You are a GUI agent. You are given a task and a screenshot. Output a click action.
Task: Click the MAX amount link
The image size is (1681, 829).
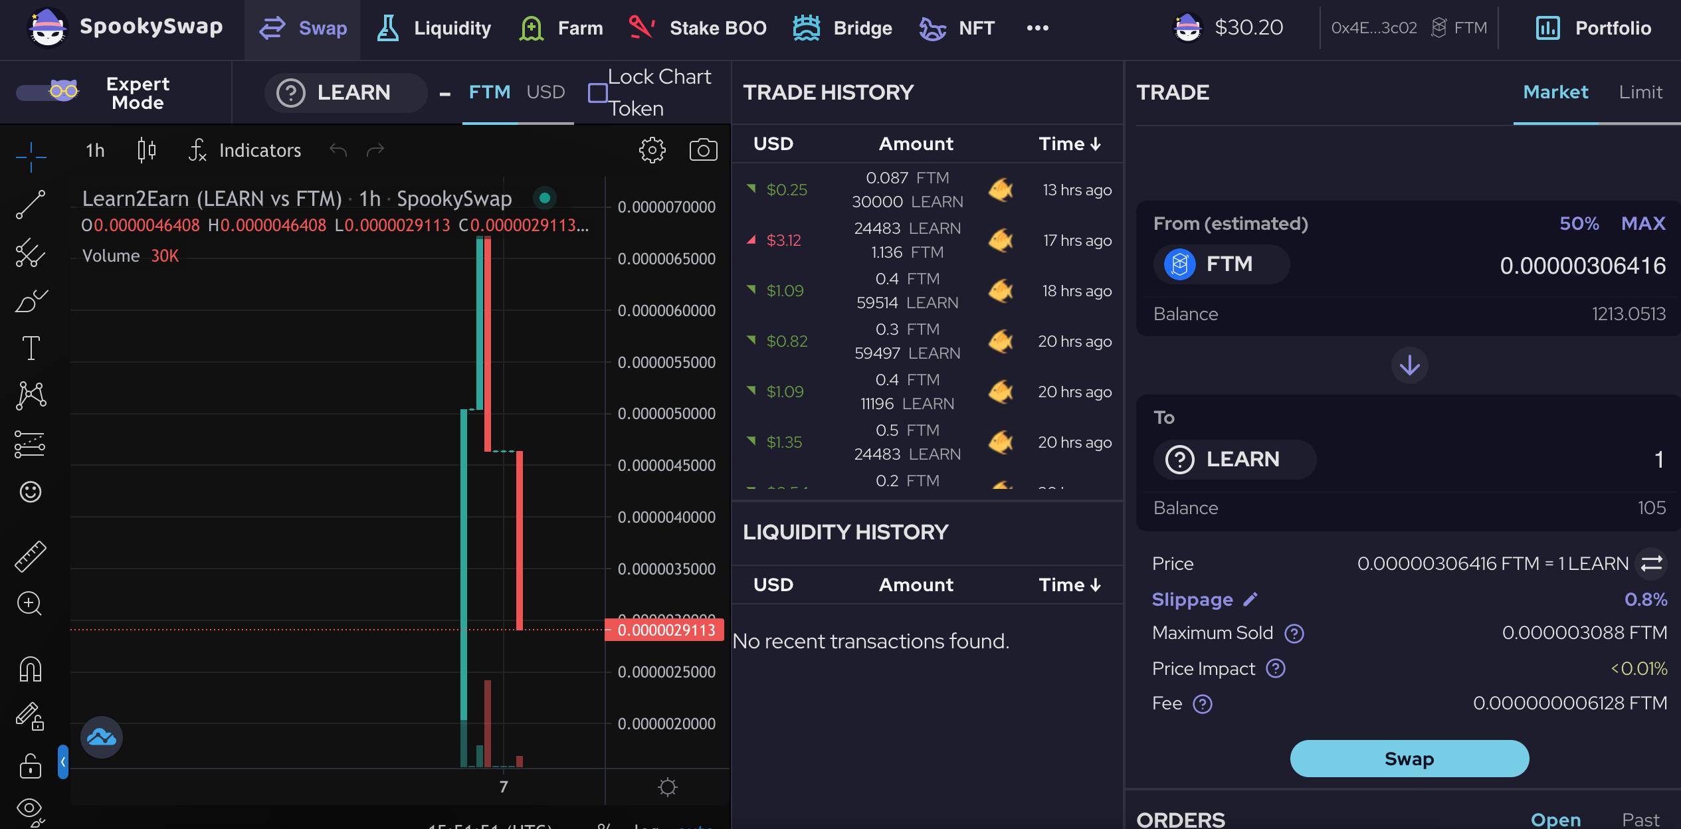coord(1642,223)
